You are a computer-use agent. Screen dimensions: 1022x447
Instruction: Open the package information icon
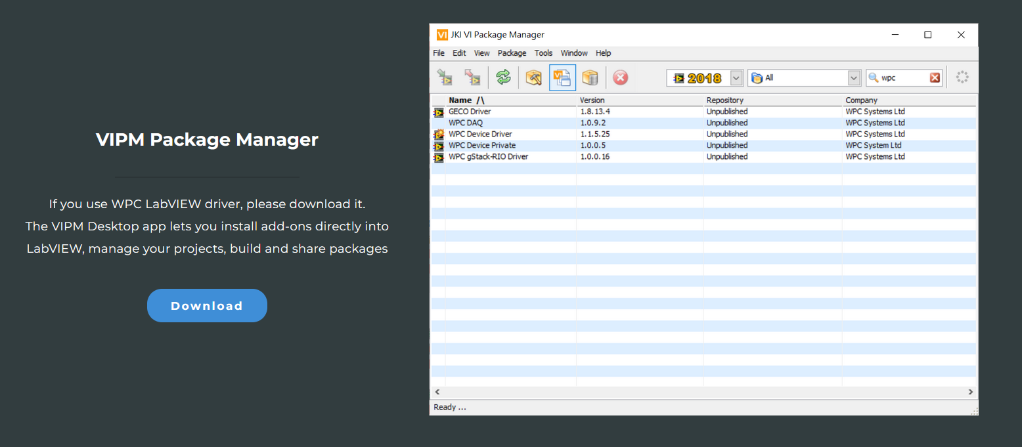pyautogui.click(x=590, y=77)
